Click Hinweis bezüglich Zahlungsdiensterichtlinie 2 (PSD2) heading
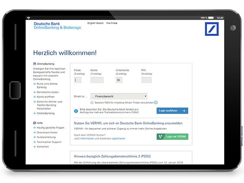 pyautogui.click(x=112, y=156)
